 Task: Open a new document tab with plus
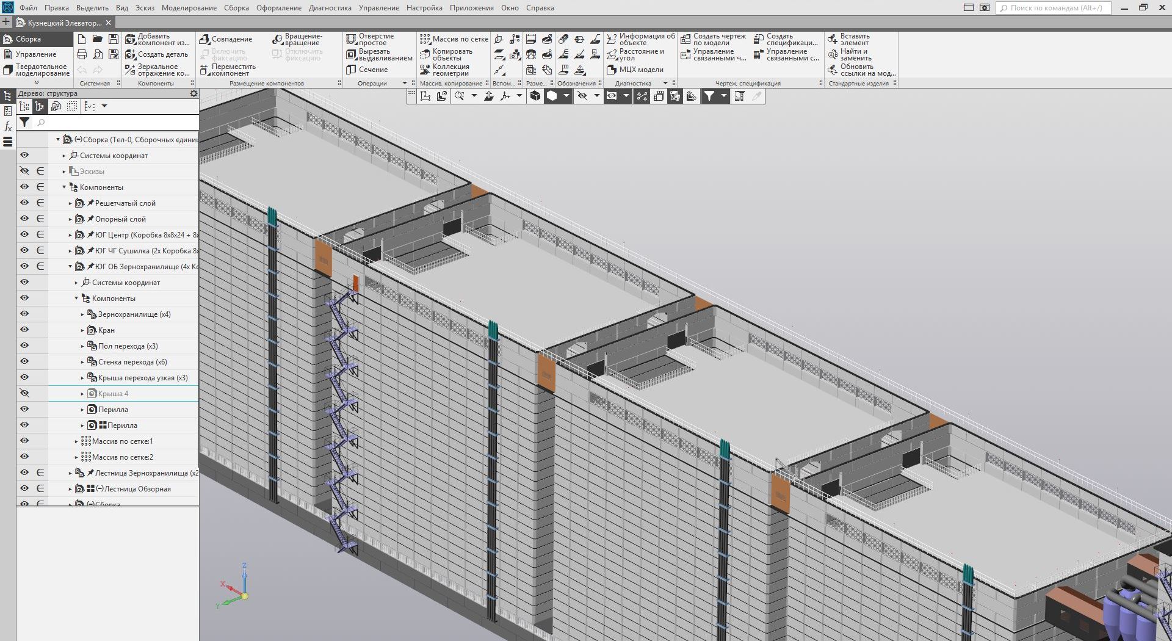(6, 23)
